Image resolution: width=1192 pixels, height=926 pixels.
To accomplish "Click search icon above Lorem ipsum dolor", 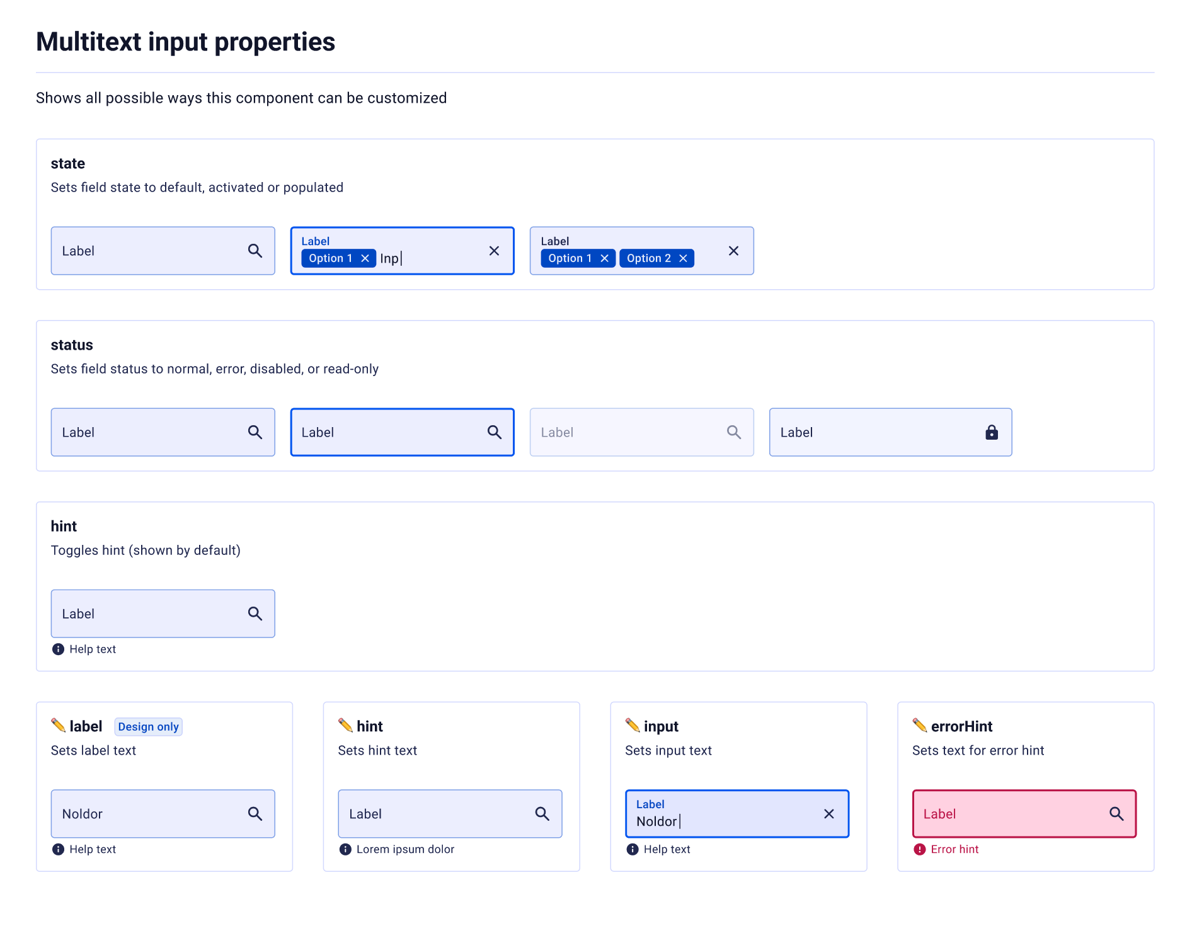I will 542,814.
